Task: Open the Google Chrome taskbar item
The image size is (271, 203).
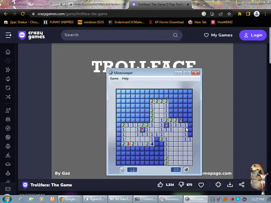Action: 70,199
